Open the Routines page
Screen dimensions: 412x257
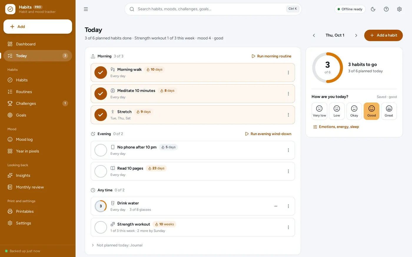point(38,92)
